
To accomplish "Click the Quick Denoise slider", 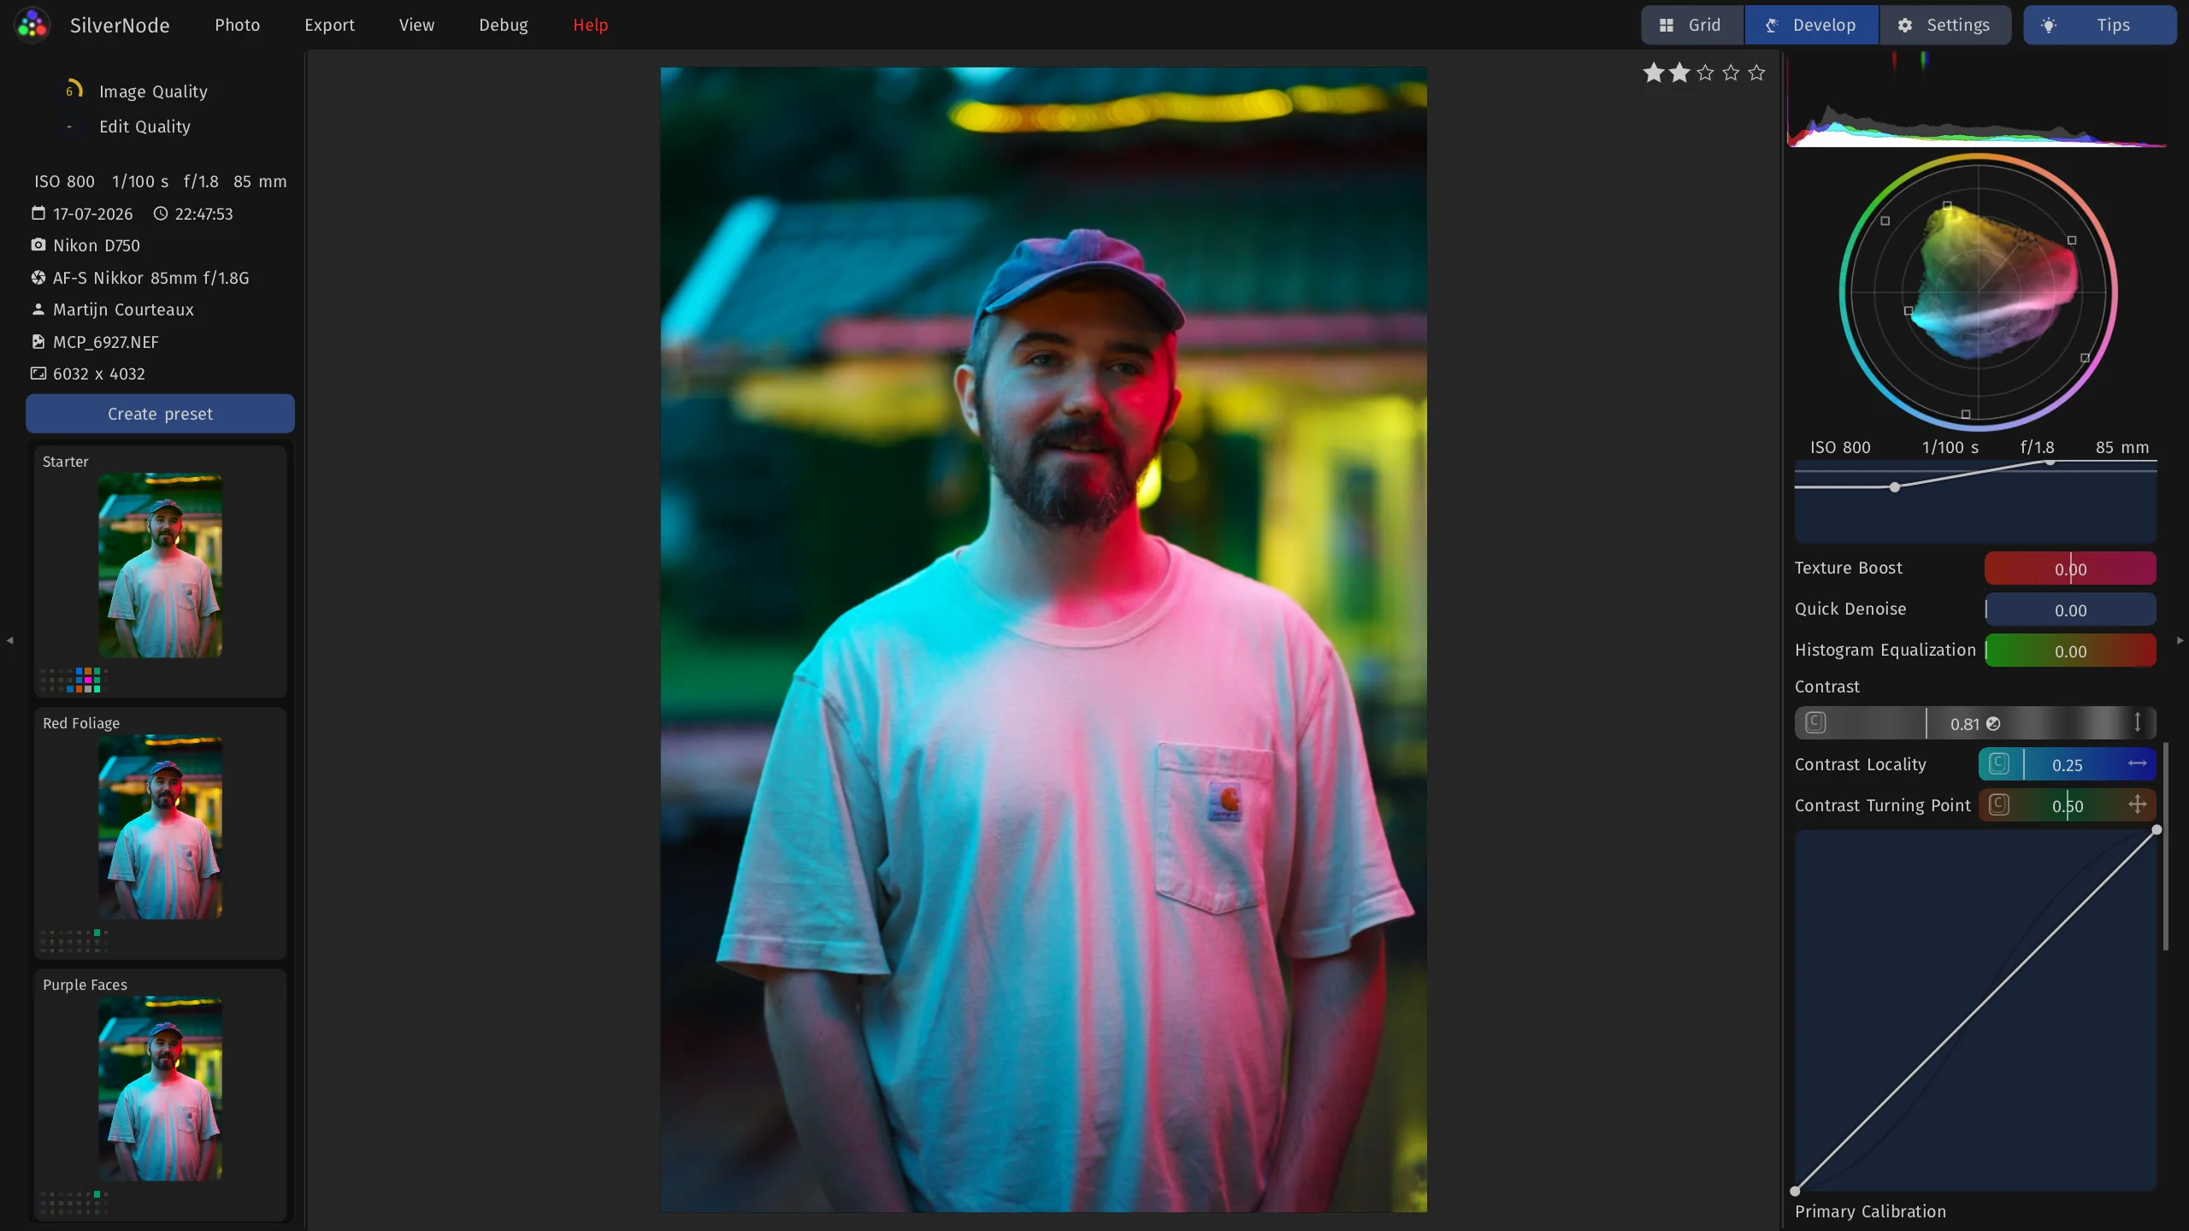I will (x=2070, y=610).
